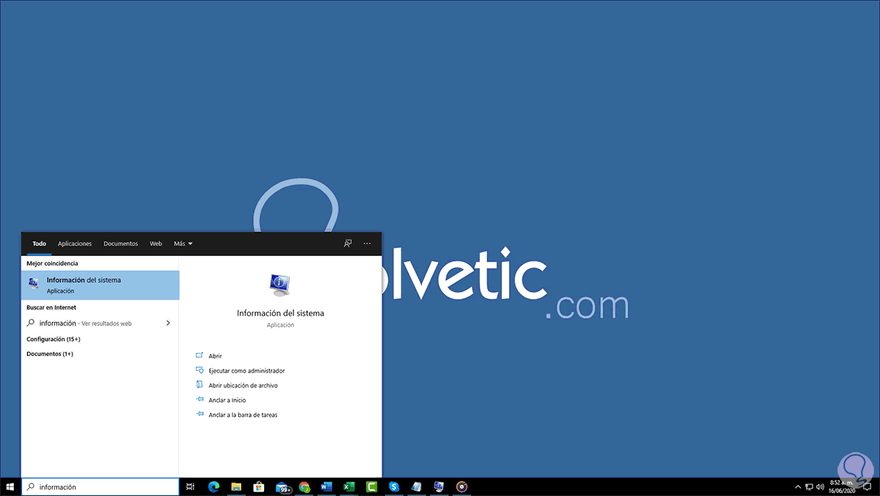Open the System Information taskbar icon
Image resolution: width=880 pixels, height=496 pixels.
point(439,486)
